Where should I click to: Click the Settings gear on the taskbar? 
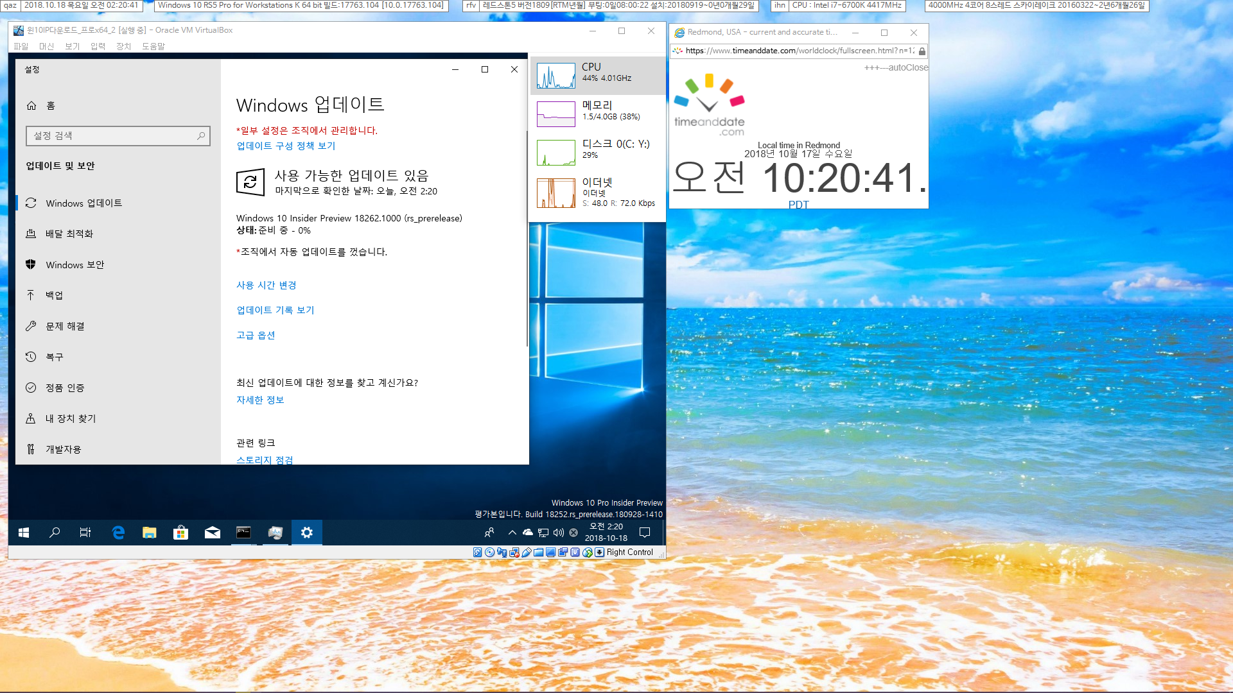307,533
